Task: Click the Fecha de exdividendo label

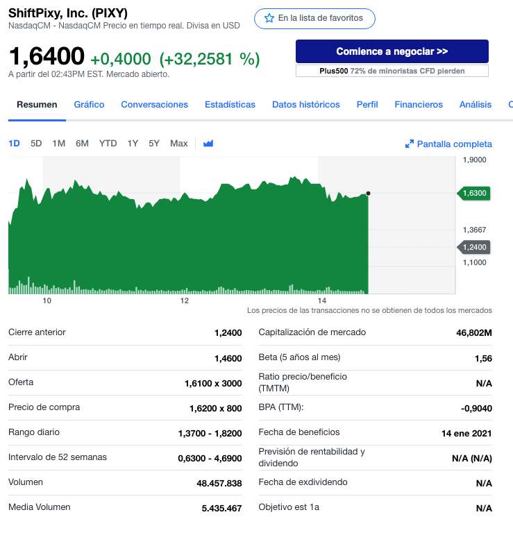Action: [x=303, y=482]
